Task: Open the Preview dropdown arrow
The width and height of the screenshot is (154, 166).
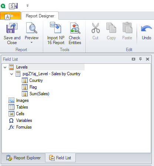Action: pos(32,43)
